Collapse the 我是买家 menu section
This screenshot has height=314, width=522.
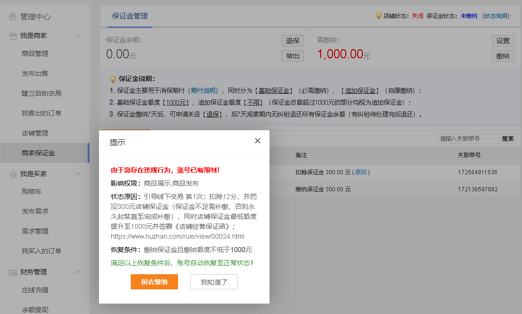click(78, 174)
